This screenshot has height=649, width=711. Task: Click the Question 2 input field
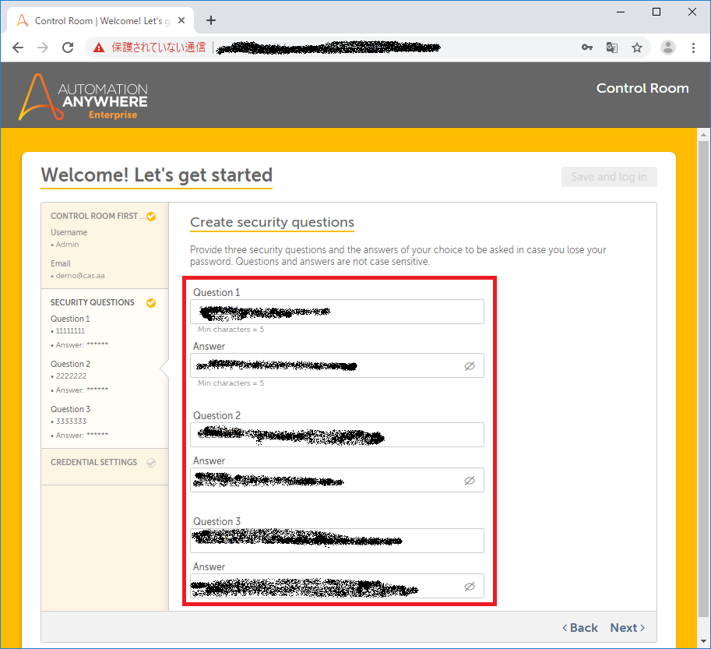[337, 435]
